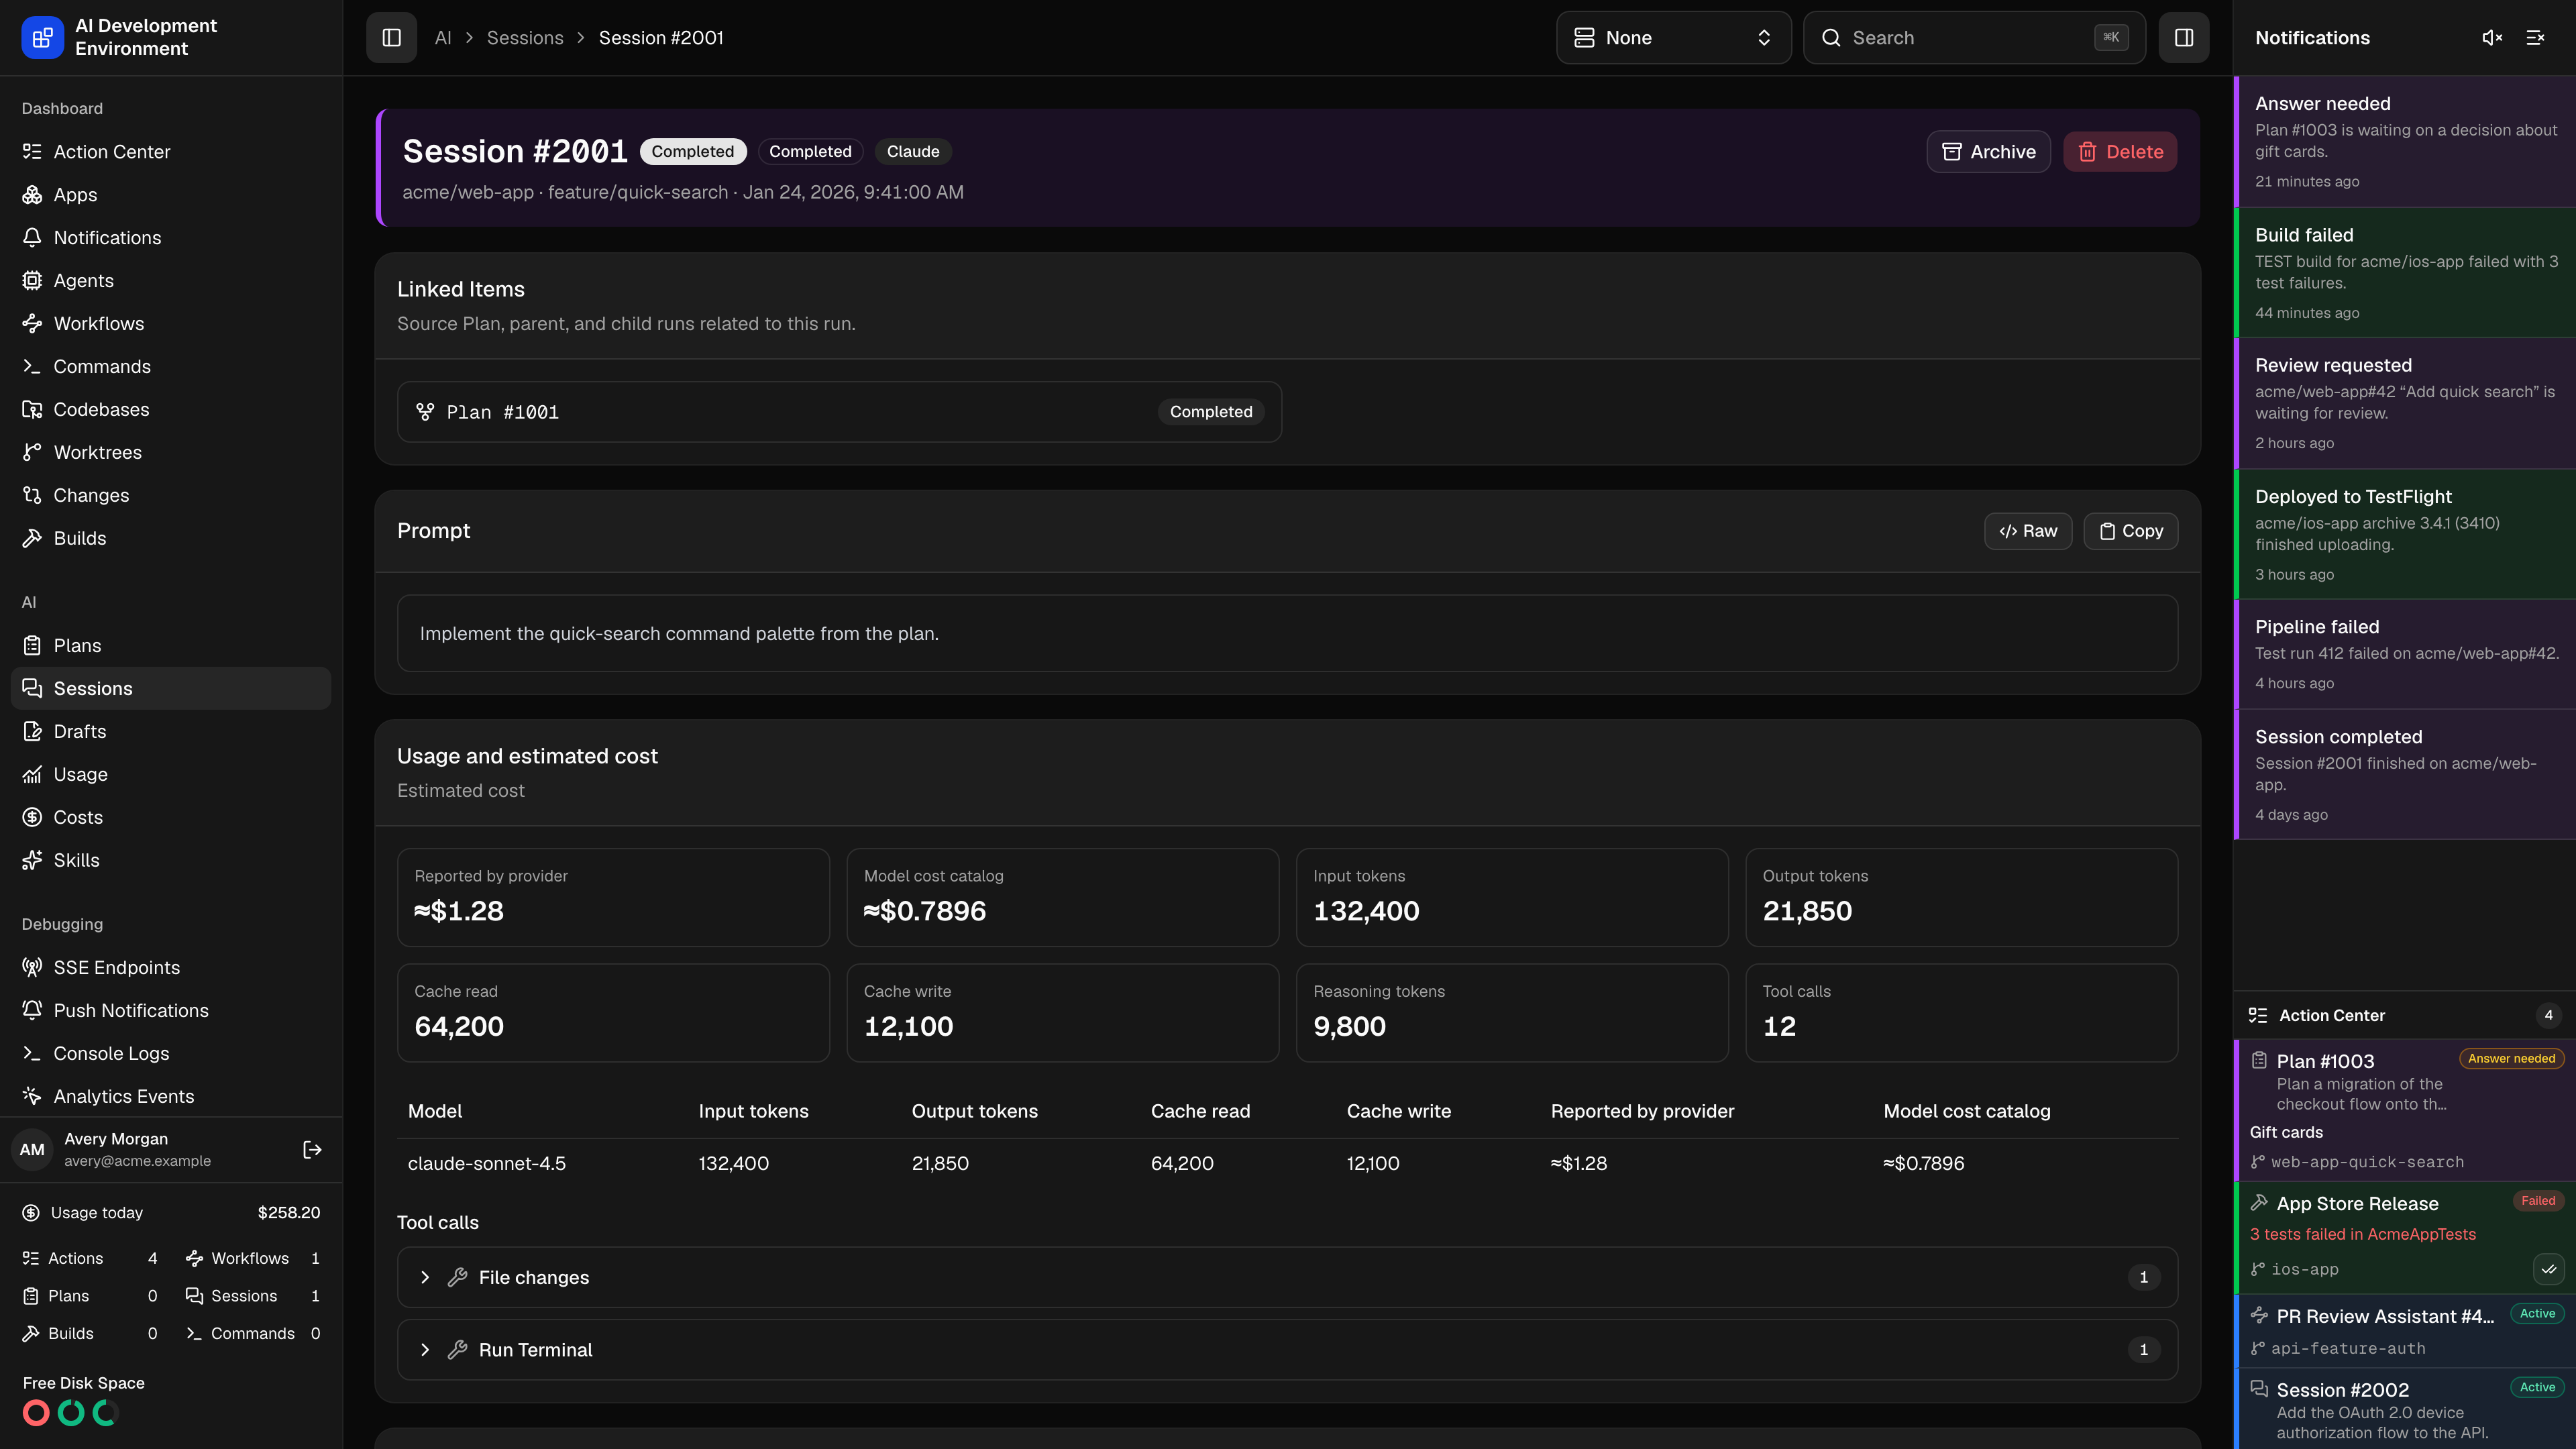
Task: Click the Action Center panel header
Action: coord(2404,1015)
